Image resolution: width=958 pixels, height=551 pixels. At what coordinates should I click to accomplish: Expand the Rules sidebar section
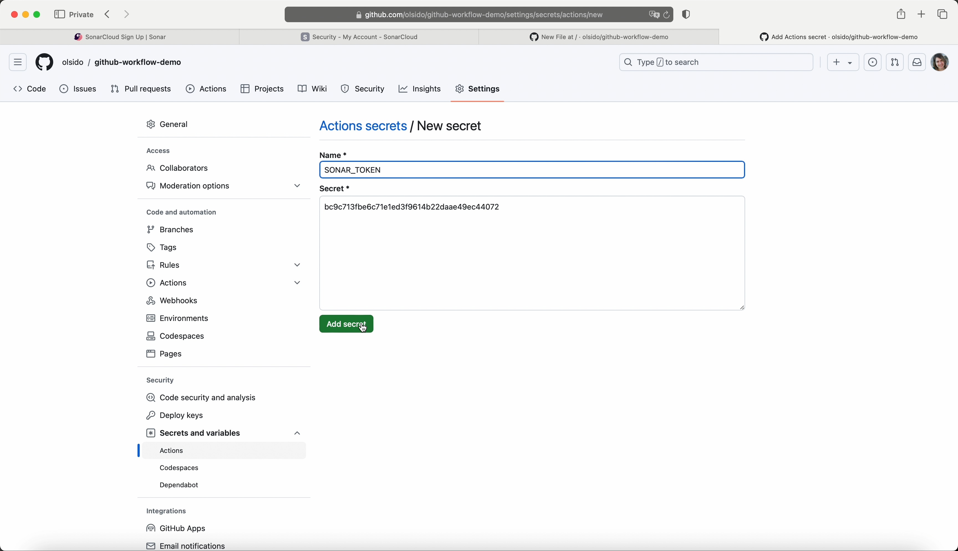[297, 265]
